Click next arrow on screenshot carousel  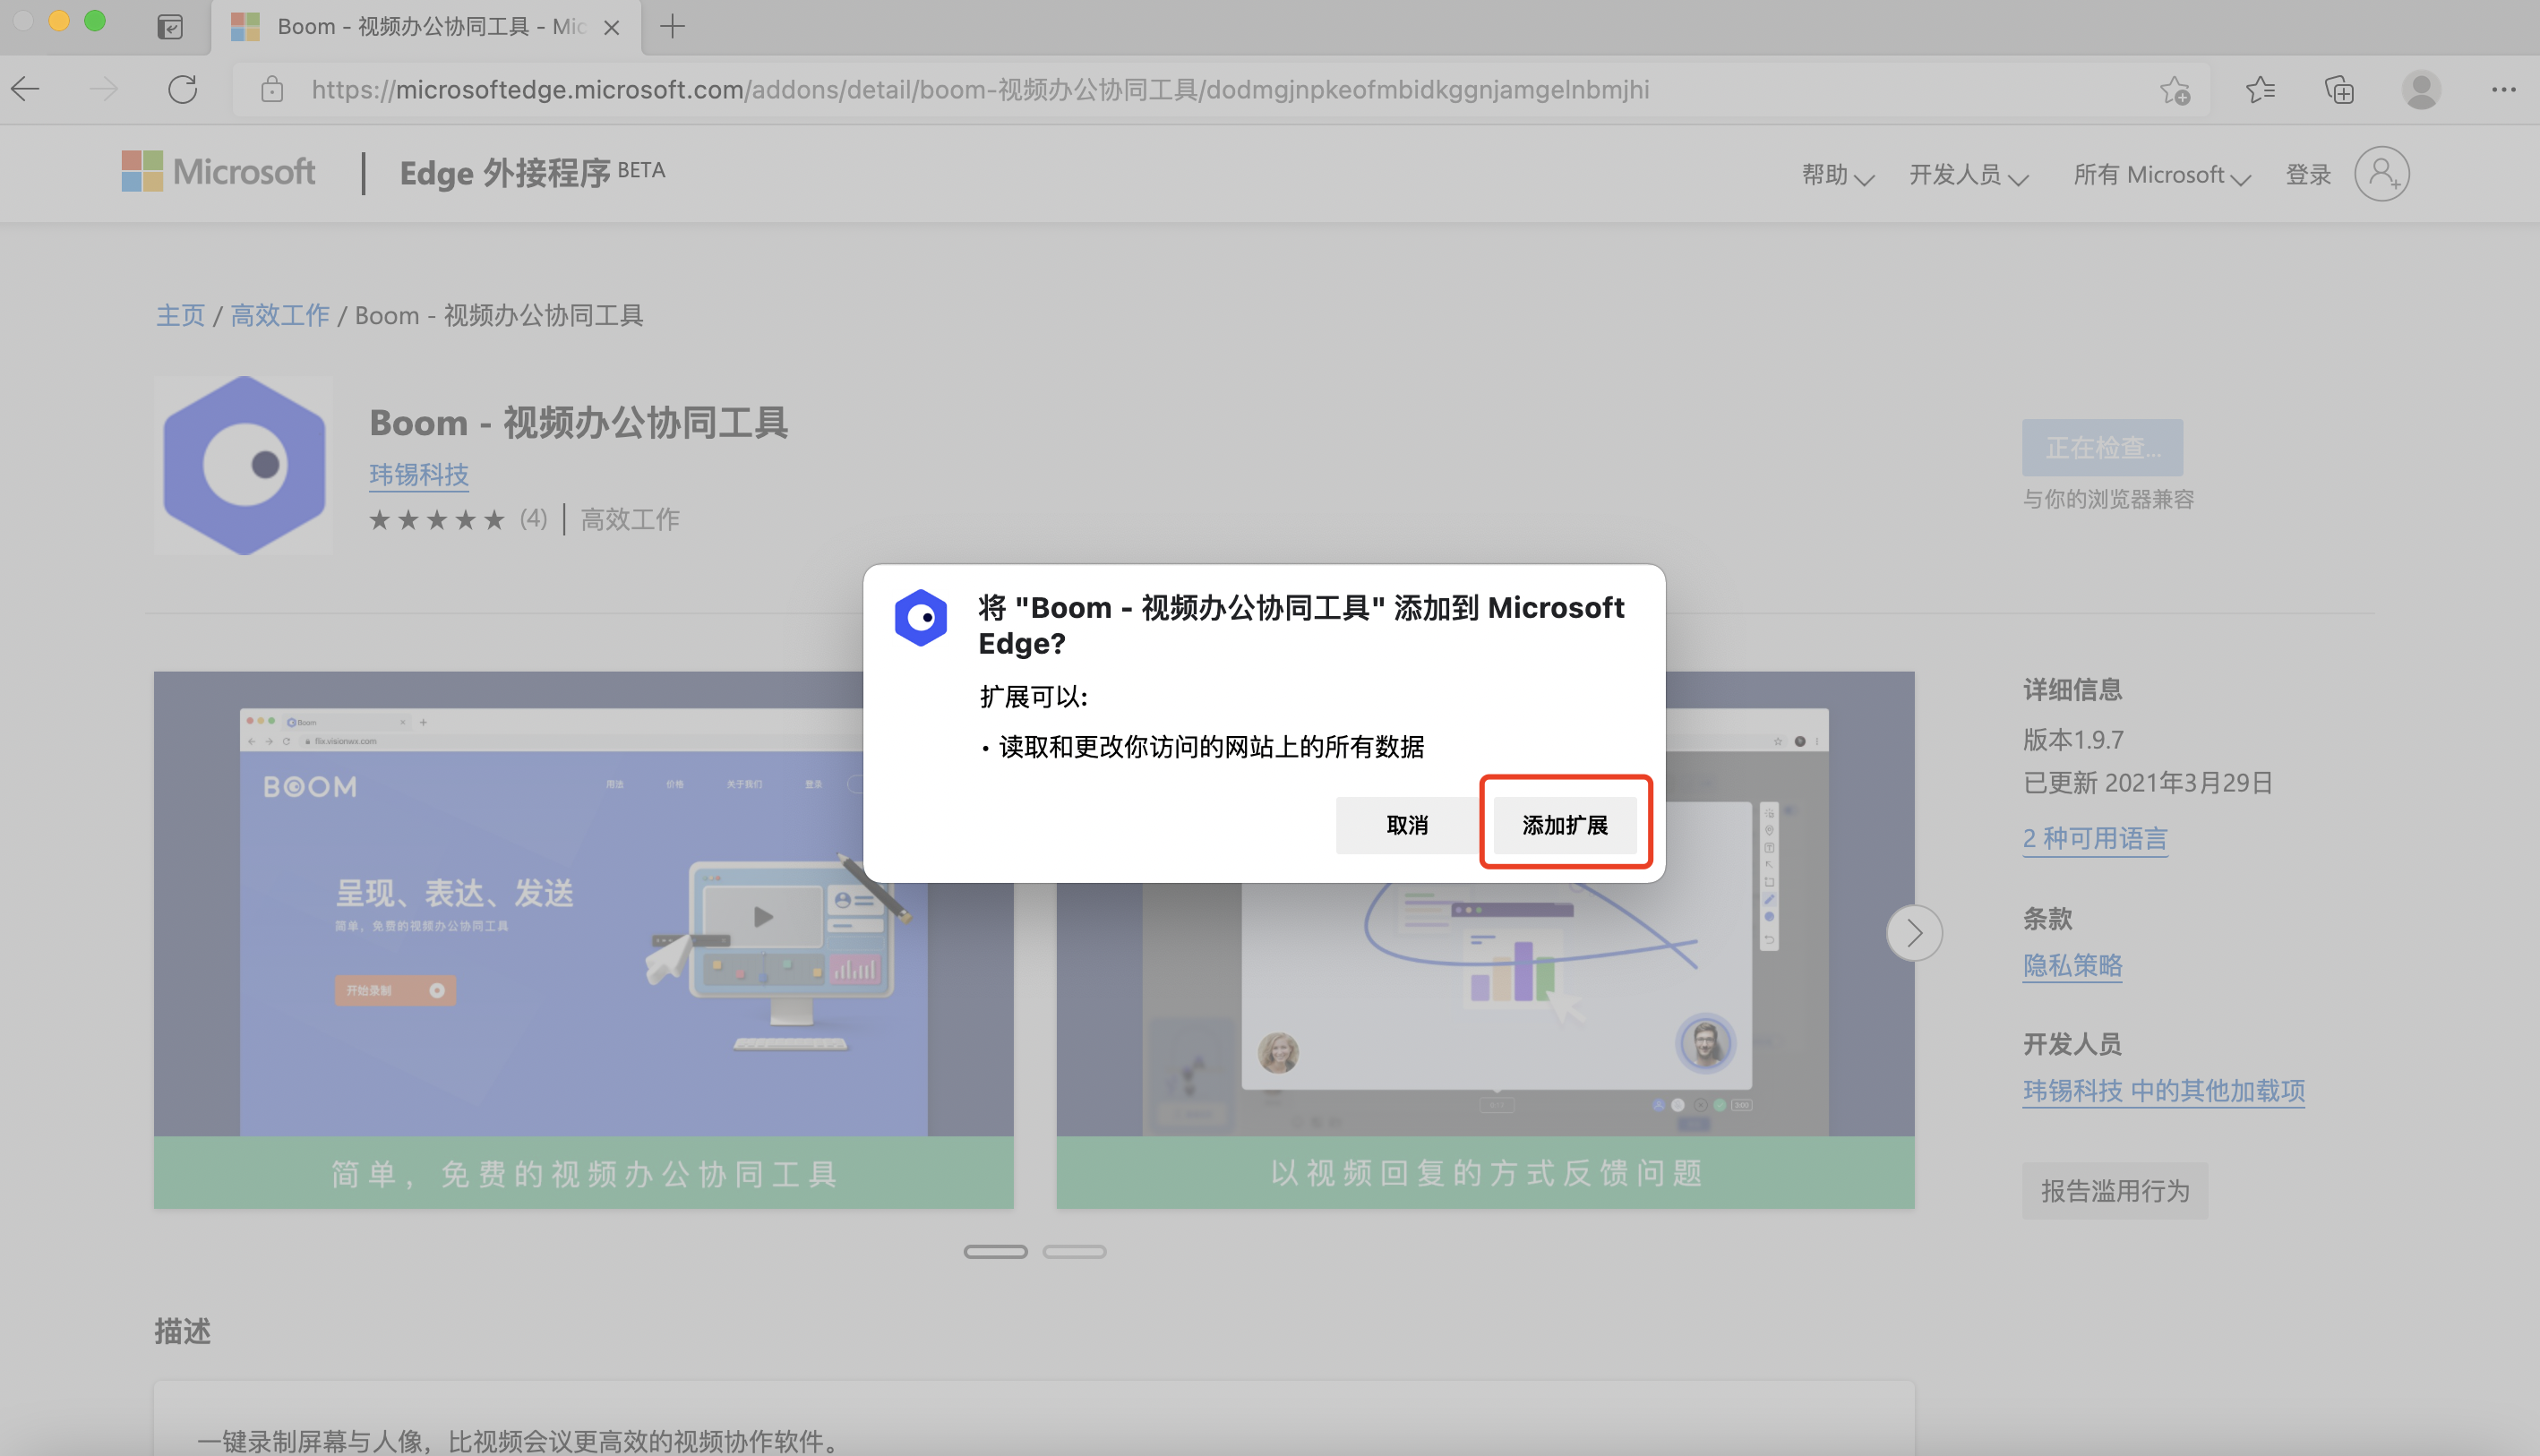[1913, 933]
